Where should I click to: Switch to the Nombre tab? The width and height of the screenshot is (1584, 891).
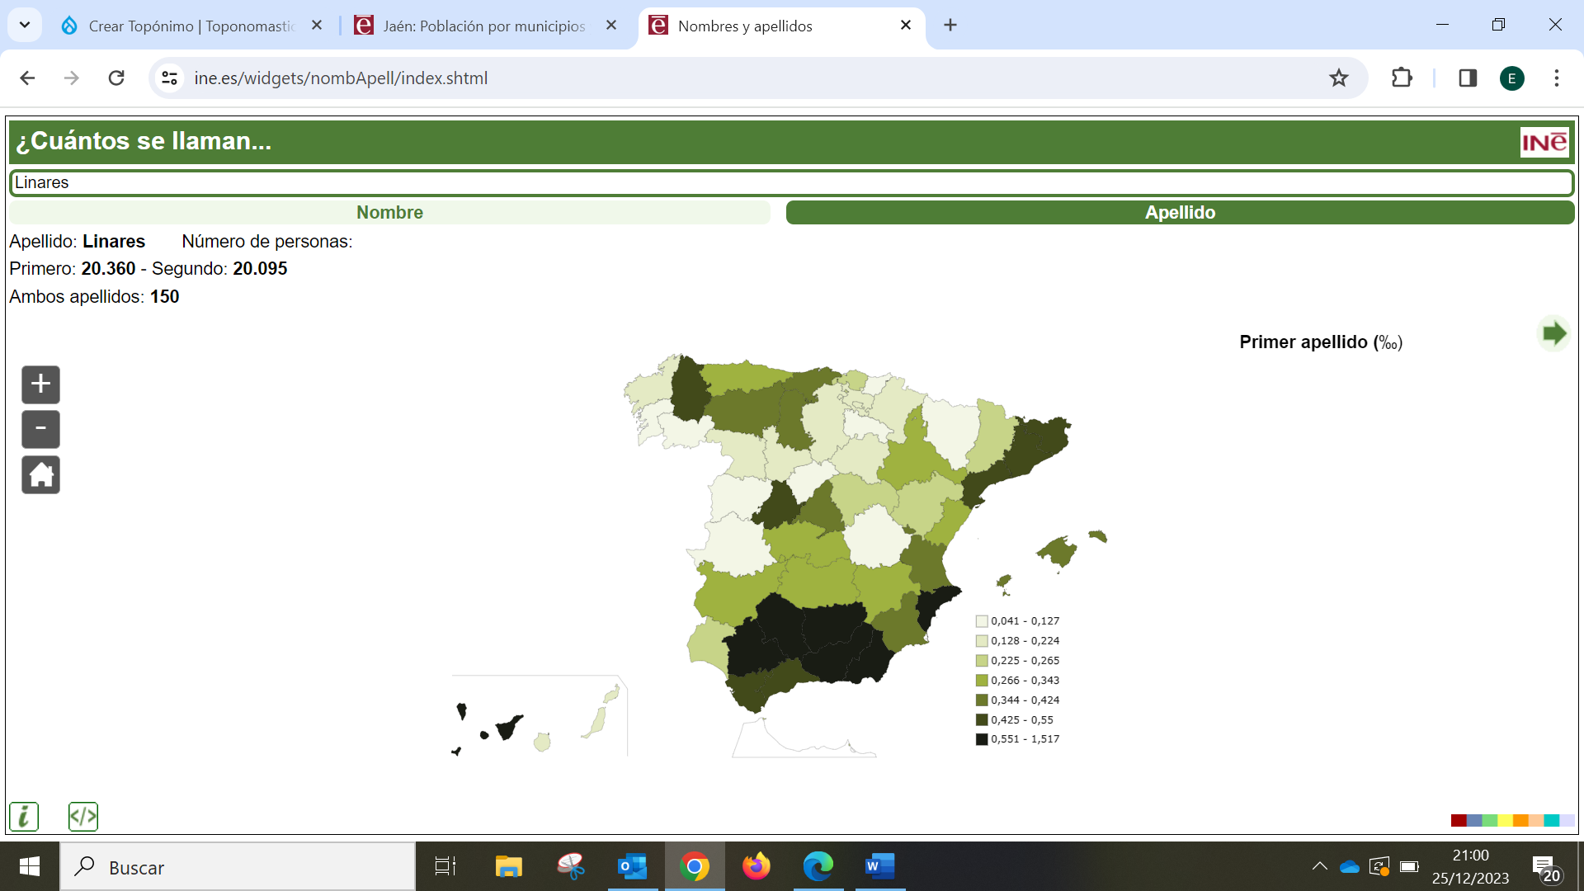(389, 212)
